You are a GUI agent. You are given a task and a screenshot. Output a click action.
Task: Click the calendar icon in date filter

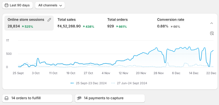(6, 5)
